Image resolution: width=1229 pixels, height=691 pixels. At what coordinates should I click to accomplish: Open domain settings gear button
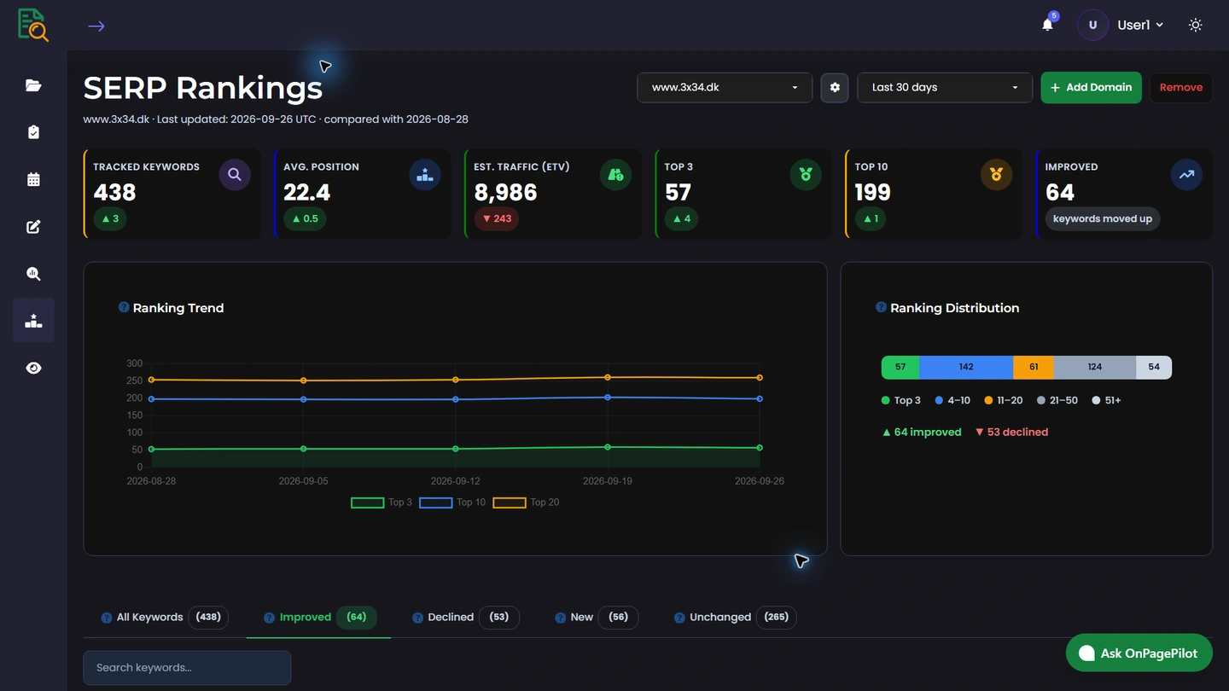pyautogui.click(x=835, y=87)
